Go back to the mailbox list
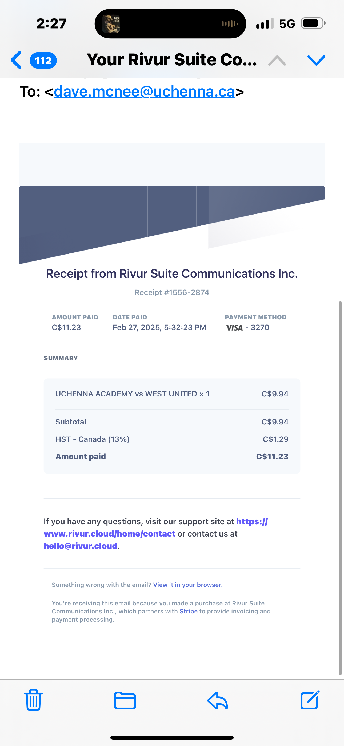Image resolution: width=344 pixels, height=746 pixels. click(16, 60)
